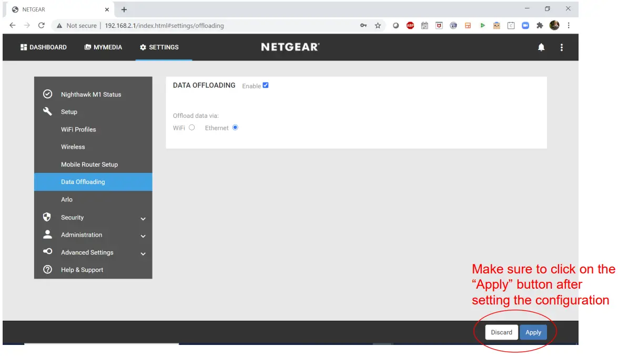Expand the Advanced Settings section chevron
The height and width of the screenshot is (356, 618).
click(143, 254)
